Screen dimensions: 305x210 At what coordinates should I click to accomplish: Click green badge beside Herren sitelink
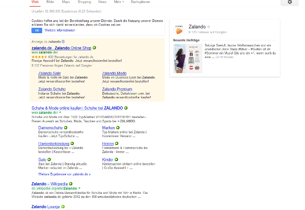(116, 144)
